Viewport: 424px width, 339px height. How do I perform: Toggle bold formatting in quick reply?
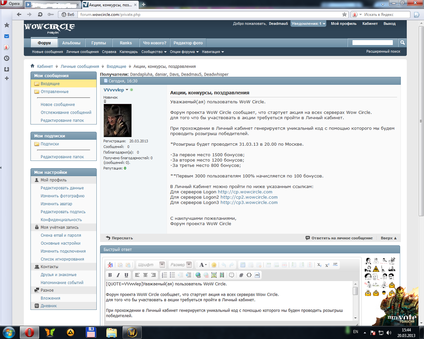click(x=110, y=275)
